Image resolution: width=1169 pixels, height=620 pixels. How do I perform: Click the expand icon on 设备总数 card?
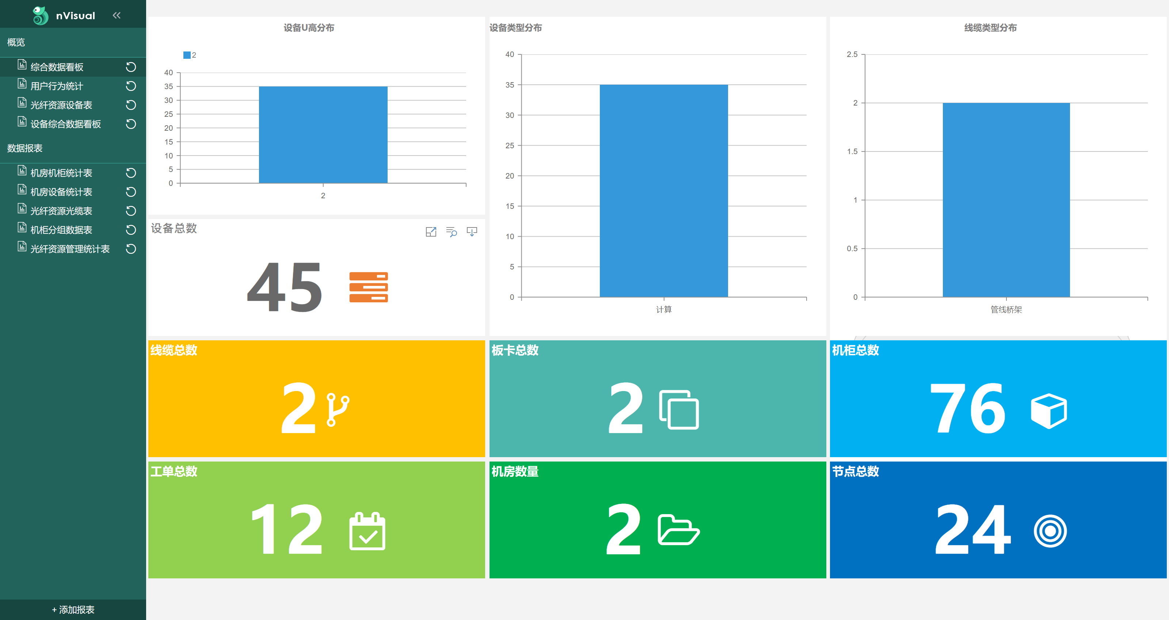(431, 232)
